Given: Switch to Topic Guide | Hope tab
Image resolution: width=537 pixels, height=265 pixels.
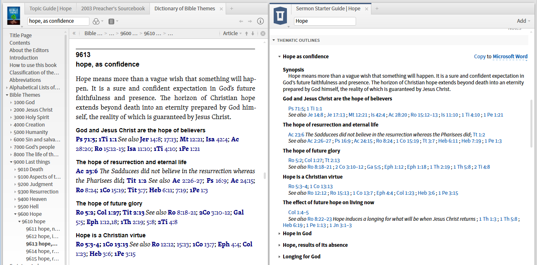Looking at the screenshot, I should click(51, 8).
